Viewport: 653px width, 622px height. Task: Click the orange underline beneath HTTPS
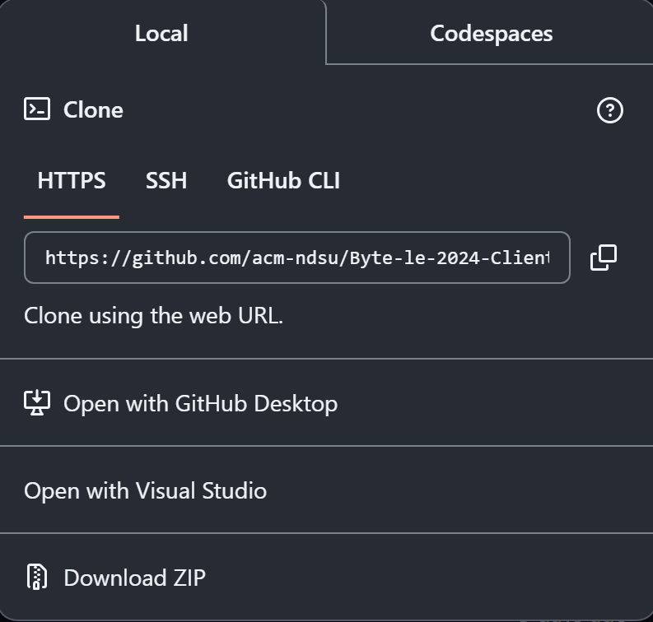72,216
